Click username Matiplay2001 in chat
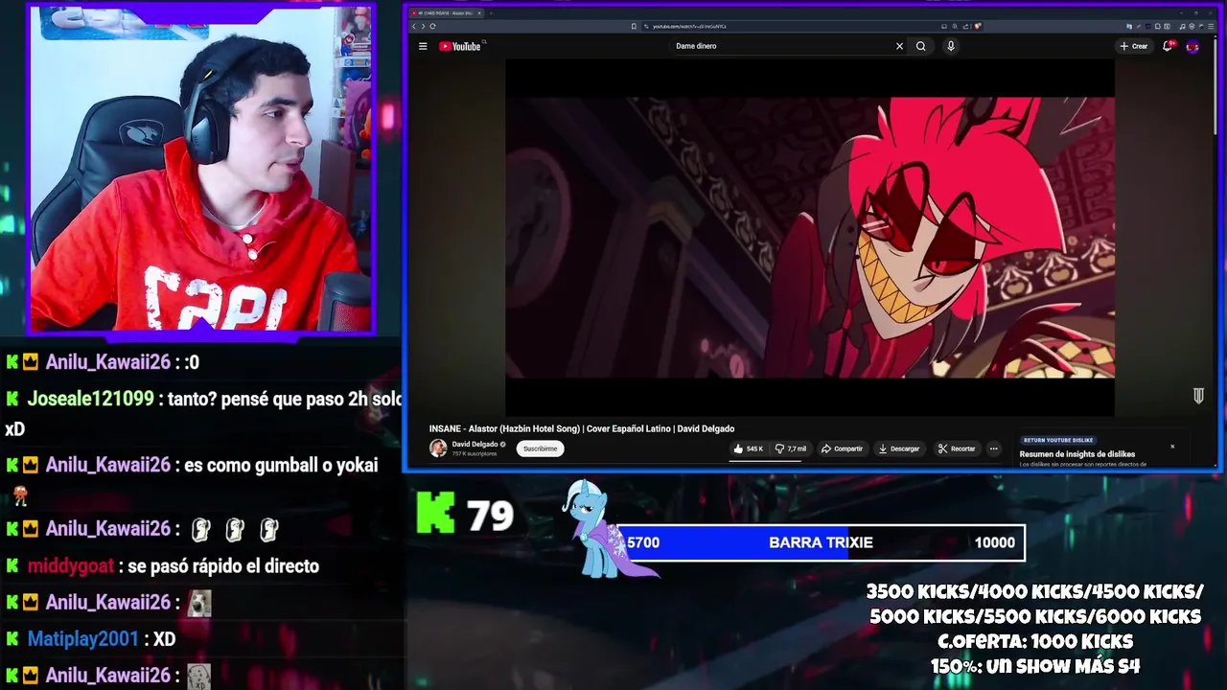 pos(82,638)
